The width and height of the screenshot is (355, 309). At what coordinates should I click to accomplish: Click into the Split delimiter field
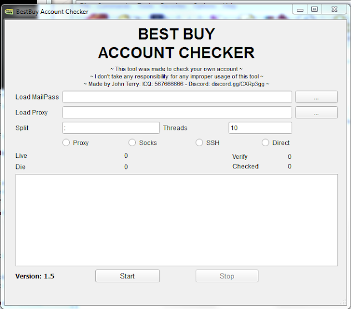coord(111,128)
